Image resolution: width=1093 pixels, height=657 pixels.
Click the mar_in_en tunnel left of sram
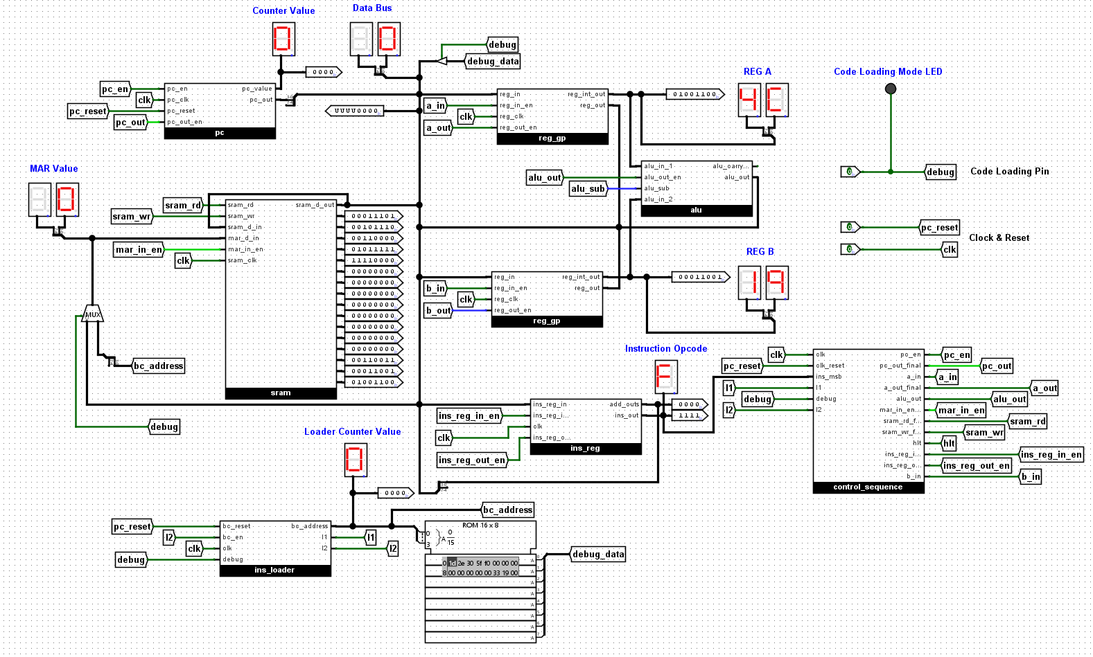139,249
